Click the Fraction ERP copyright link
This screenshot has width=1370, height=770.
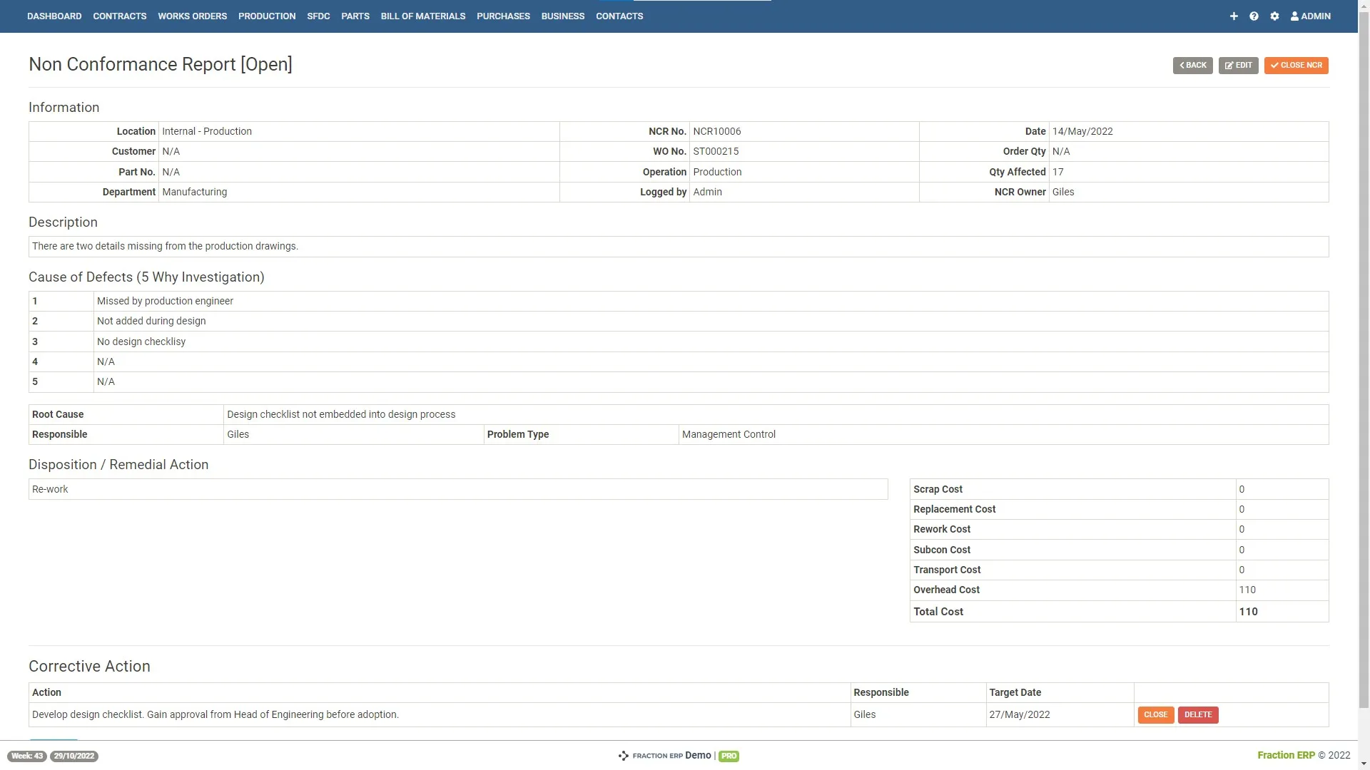[1286, 755]
